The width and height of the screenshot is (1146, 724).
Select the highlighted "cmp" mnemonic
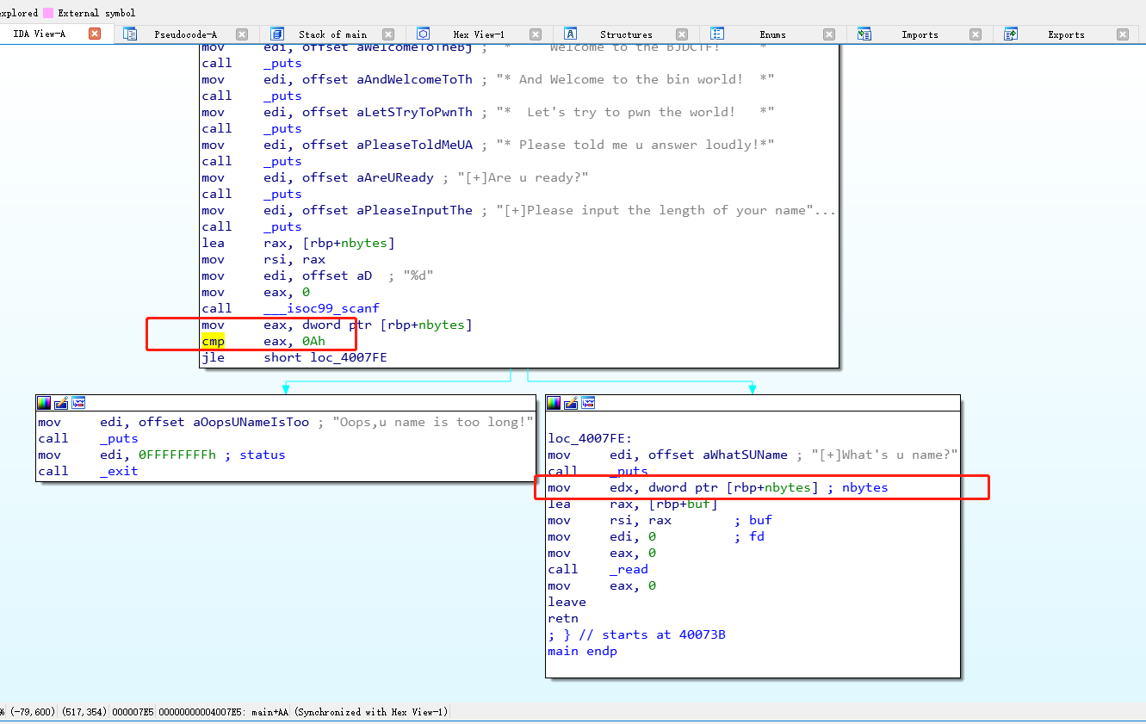(213, 341)
